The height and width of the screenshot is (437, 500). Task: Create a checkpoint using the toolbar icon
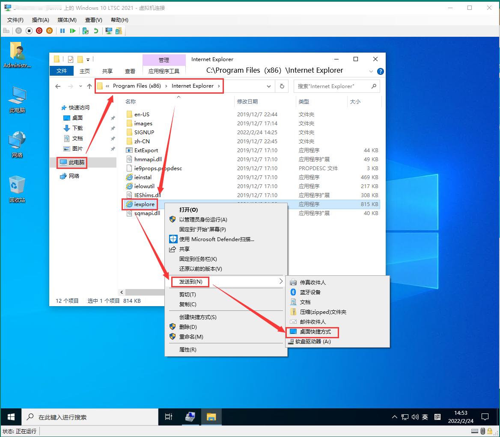[x=86, y=31]
